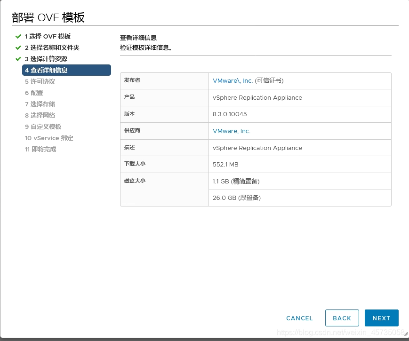
Task: Click the NEXT button
Action: 381,318
